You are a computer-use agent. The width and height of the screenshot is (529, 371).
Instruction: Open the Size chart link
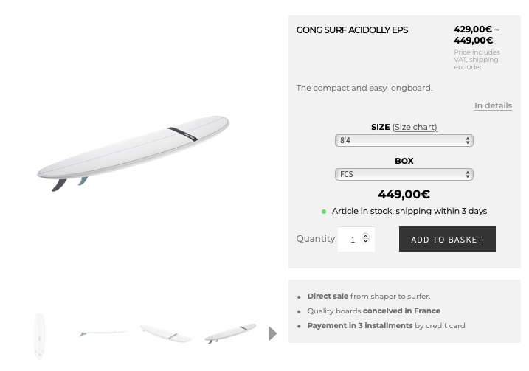(415, 127)
